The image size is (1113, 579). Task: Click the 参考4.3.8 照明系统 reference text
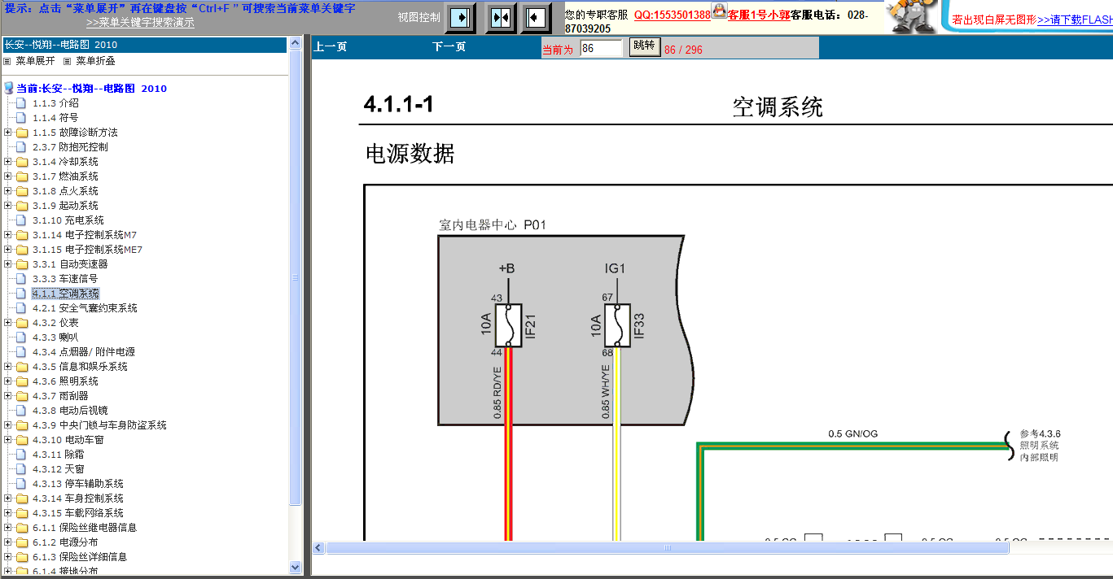(x=1040, y=446)
